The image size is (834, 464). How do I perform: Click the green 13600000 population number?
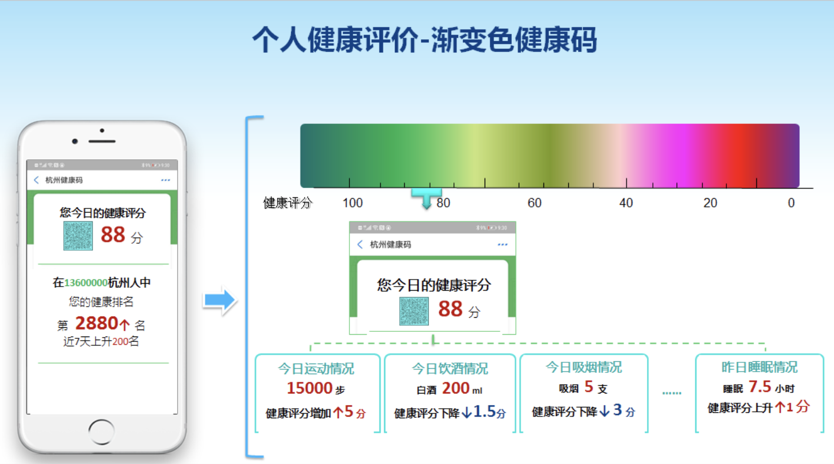[86, 283]
